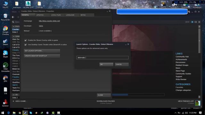Click Change categories link
The width and height of the screenshot is (205, 115).
(184, 90)
